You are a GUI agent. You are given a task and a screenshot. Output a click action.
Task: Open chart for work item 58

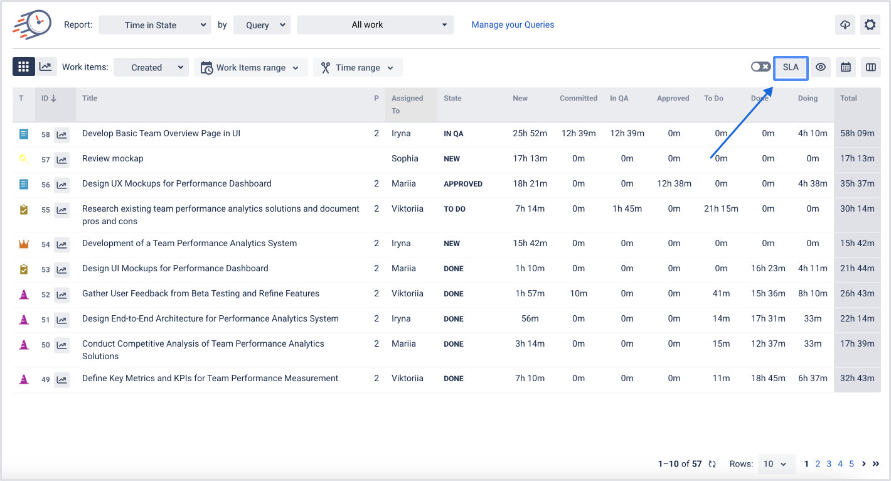(x=61, y=134)
